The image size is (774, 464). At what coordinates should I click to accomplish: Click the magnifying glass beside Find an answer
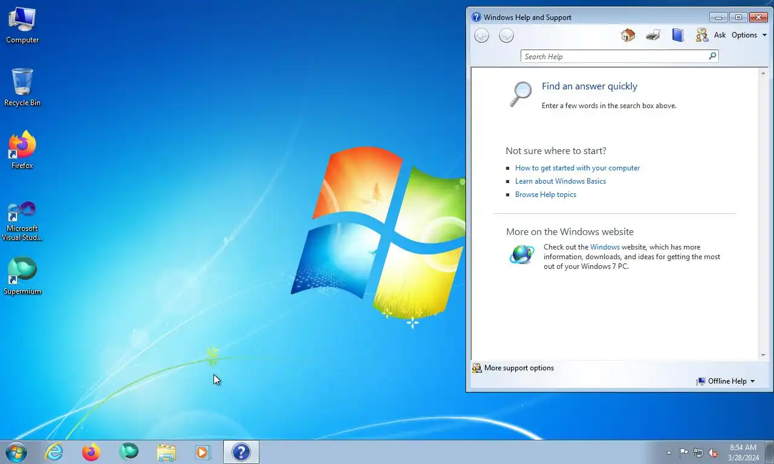(x=521, y=94)
